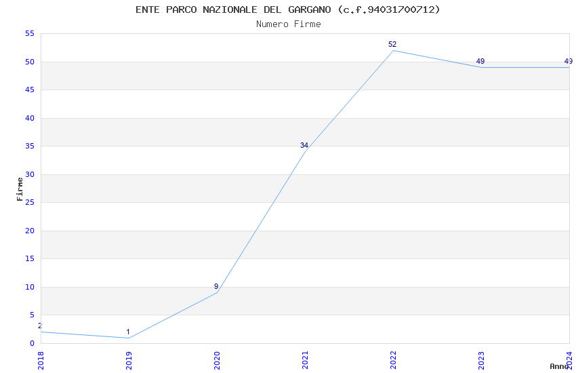This screenshot has width=576, height=373.
Task: Click the subtitle Numero Firme
Action: coord(289,24)
